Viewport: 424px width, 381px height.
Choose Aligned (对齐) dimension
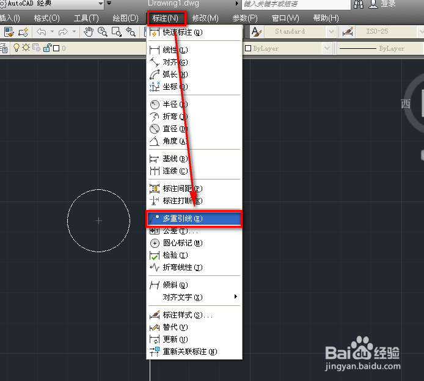click(194, 62)
